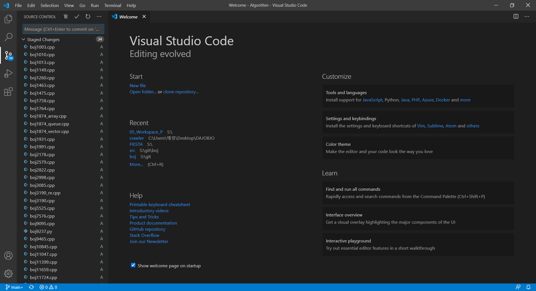Click the Docker tools link
Screen dimensions: 536x291
pyautogui.click(x=443, y=100)
